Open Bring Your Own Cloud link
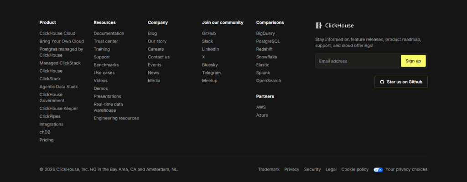The width and height of the screenshot is (467, 182). [62, 42]
